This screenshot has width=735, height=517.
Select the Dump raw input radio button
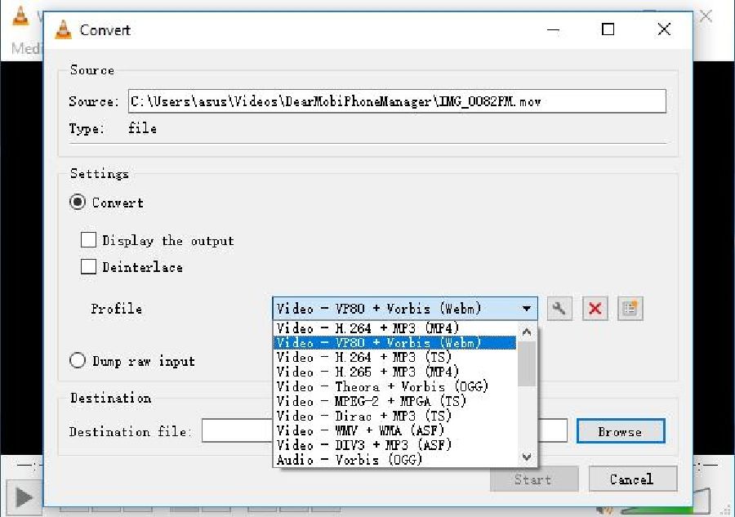78,360
